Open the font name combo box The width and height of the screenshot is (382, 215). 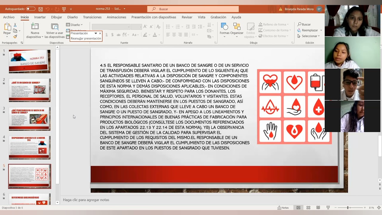click(x=111, y=27)
